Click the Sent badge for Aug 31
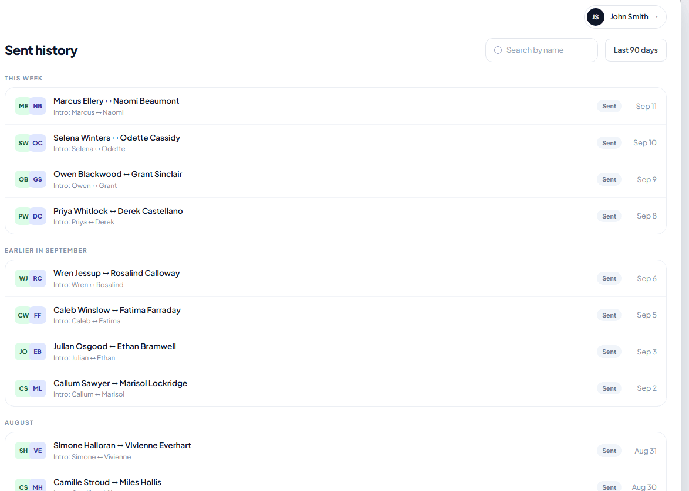Viewport: 689px width, 491px height. click(x=609, y=451)
